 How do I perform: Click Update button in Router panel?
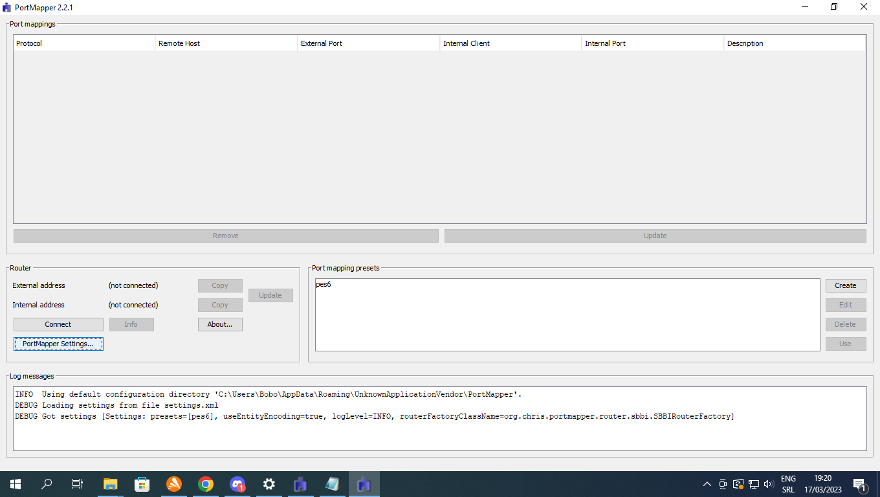[270, 295]
